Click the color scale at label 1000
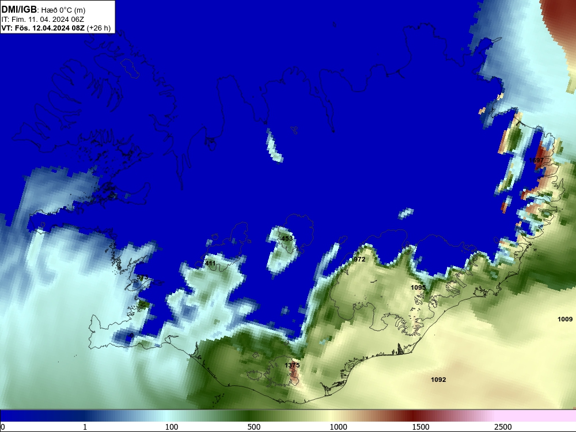Viewport: 576px width, 432px height. (338, 426)
